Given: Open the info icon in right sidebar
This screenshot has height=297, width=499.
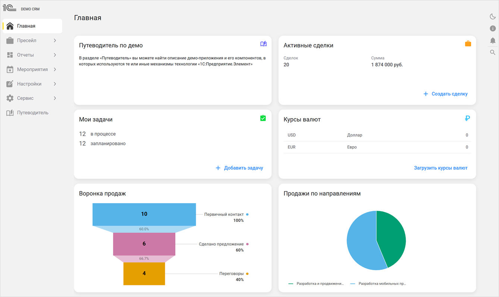Looking at the screenshot, I should tap(493, 28).
